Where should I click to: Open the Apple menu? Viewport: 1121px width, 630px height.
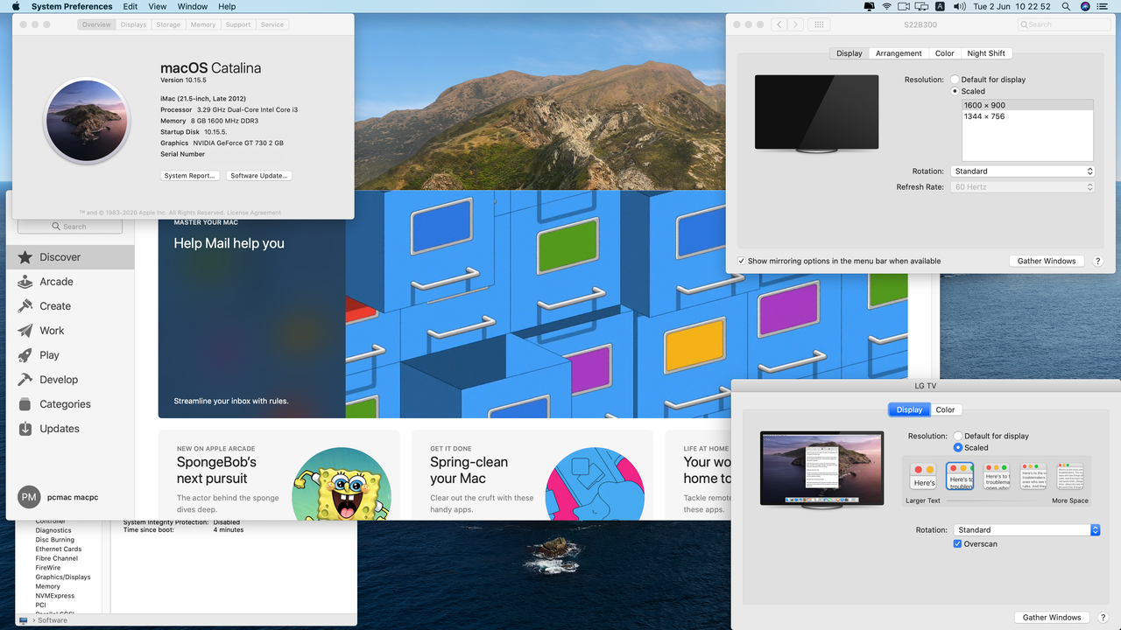click(16, 6)
